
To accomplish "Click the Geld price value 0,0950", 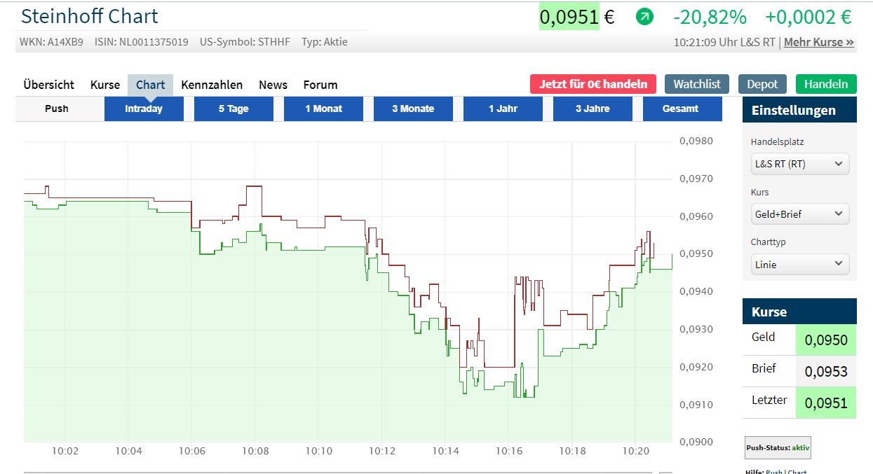I will [x=826, y=340].
